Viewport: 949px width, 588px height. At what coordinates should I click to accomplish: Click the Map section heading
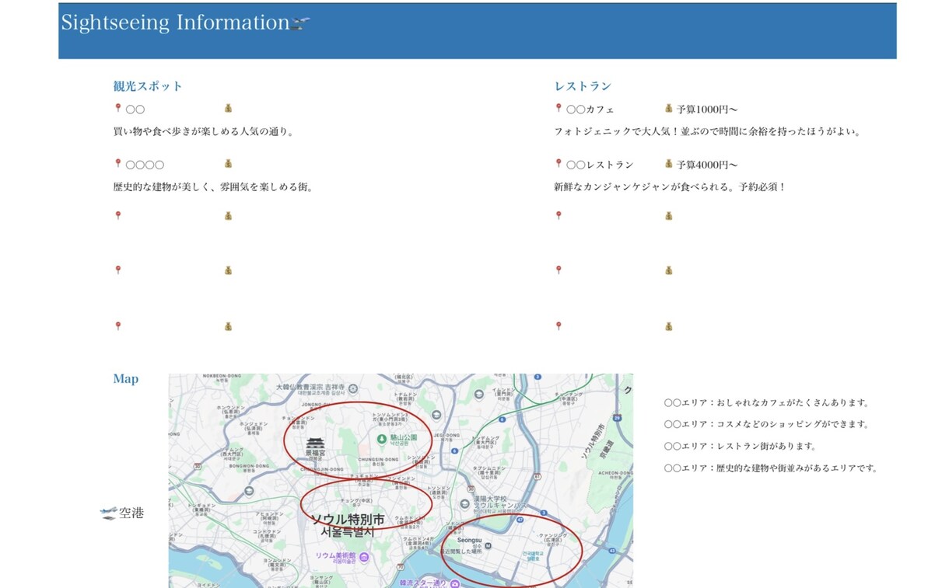pos(126,379)
